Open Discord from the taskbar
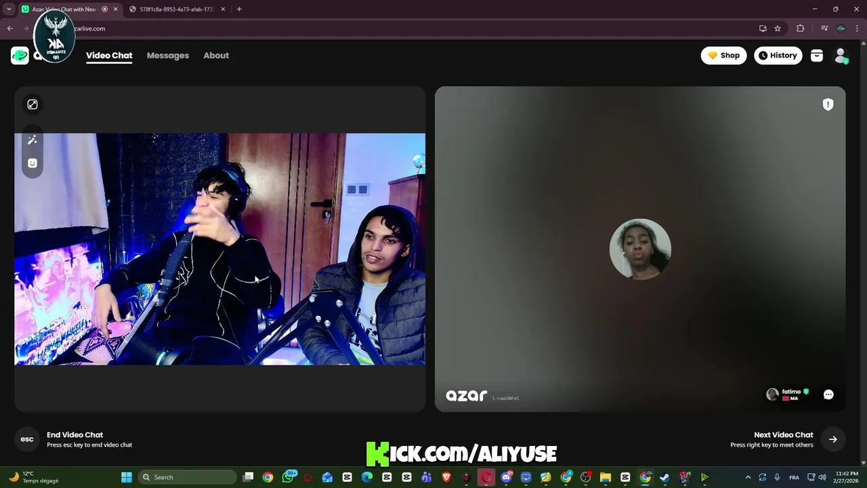The image size is (867, 488). click(506, 477)
